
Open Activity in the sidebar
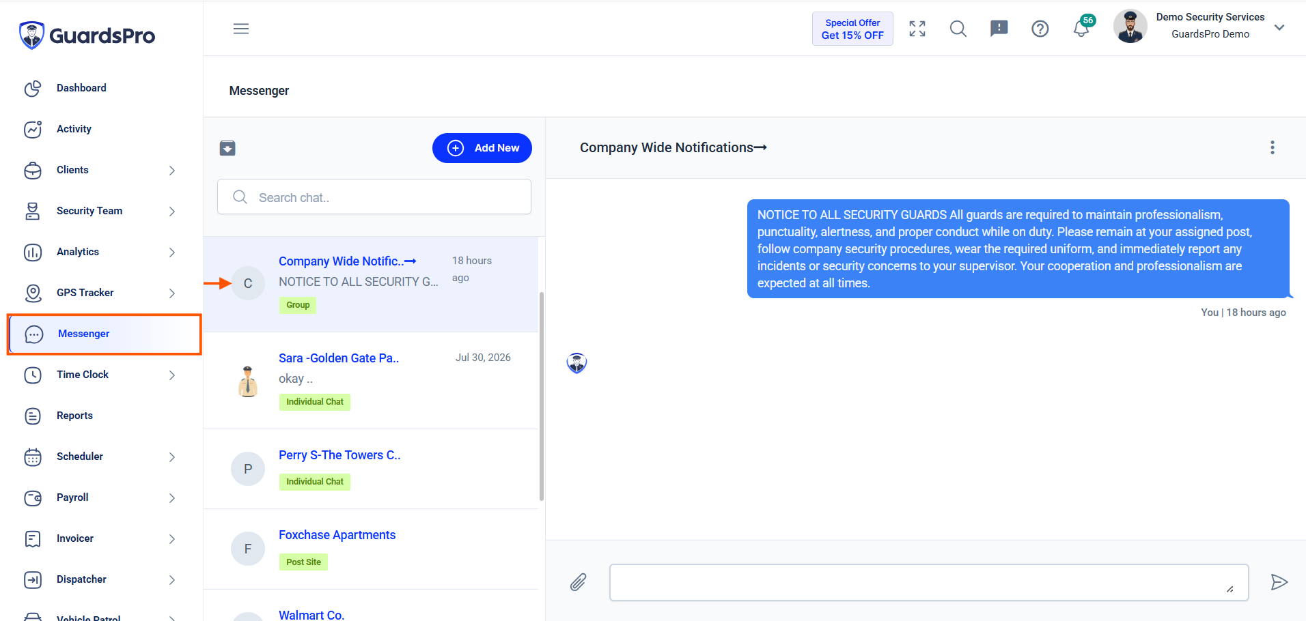coord(74,129)
